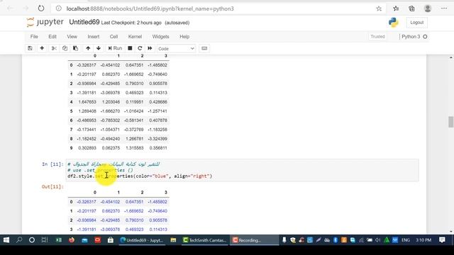
Task: Move selected cell up arrow
Action: tap(88, 48)
